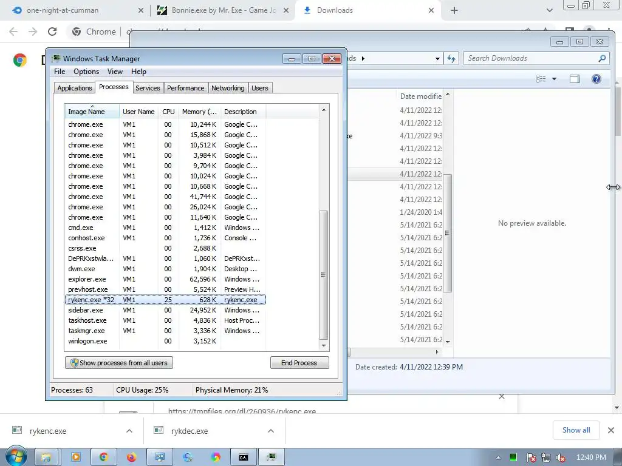Open File Explorer from the taskbar
622x466 pixels.
[x=46, y=458]
